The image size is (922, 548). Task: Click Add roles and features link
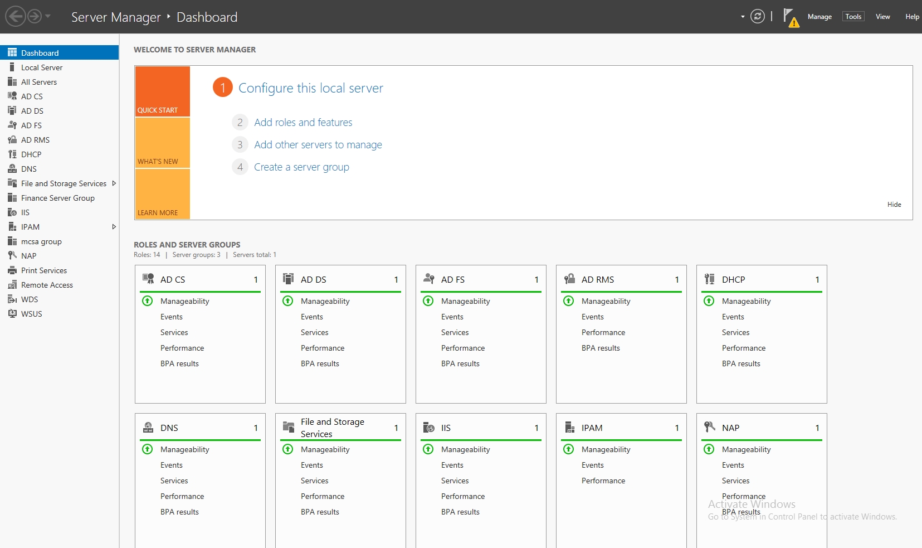click(303, 122)
